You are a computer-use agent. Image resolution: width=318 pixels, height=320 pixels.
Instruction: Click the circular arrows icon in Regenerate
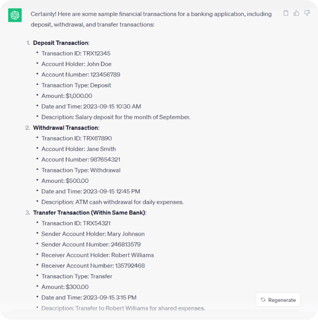263,300
